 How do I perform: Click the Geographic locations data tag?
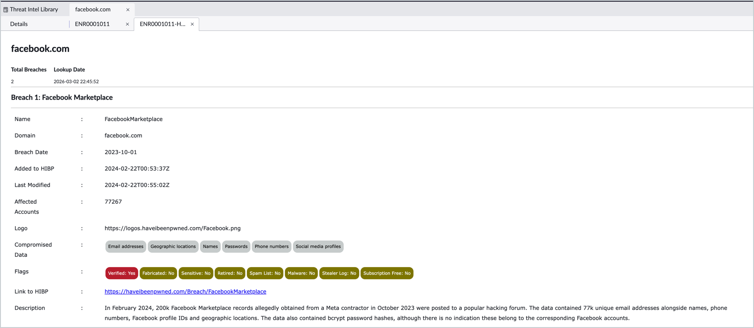173,246
